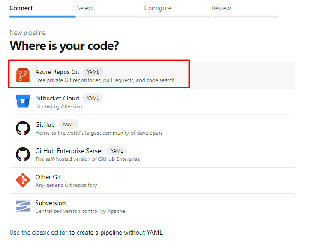The image size is (323, 247).
Task: Click 'Any generic Git repository' description
Action: click(x=66, y=185)
